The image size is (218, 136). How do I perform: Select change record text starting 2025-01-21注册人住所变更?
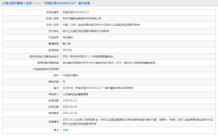point(138,122)
